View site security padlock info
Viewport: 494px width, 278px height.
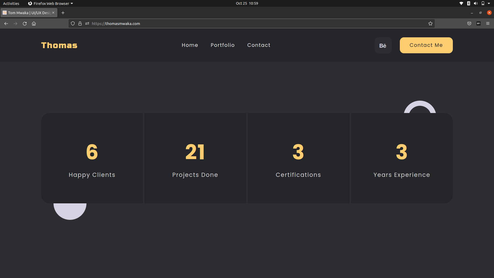(80, 24)
